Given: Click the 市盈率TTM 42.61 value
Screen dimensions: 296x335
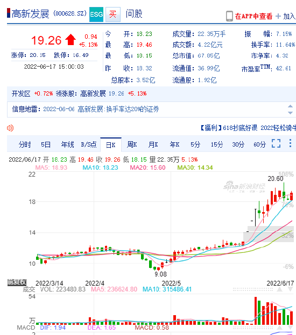Looking at the screenshot, I should click(x=284, y=68).
